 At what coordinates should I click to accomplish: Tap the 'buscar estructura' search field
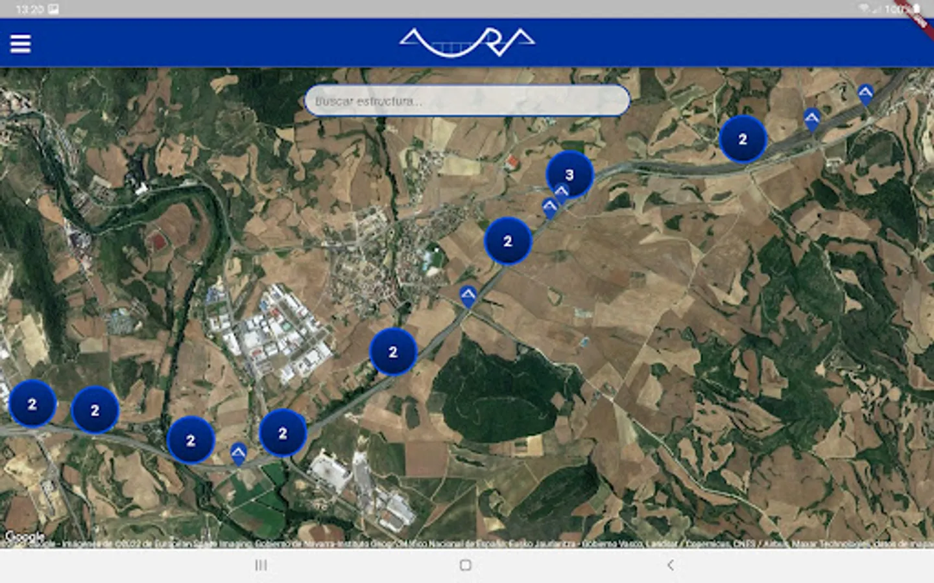[x=467, y=100]
